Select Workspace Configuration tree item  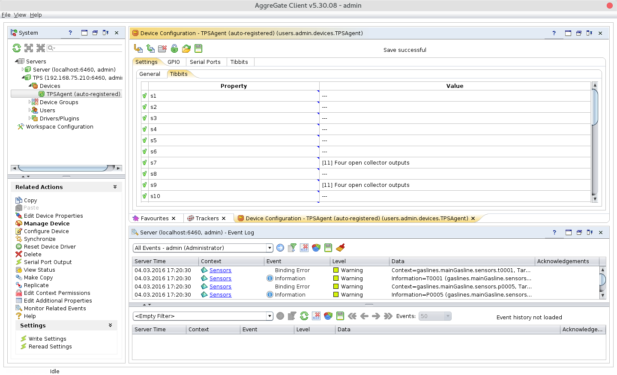[x=60, y=126]
